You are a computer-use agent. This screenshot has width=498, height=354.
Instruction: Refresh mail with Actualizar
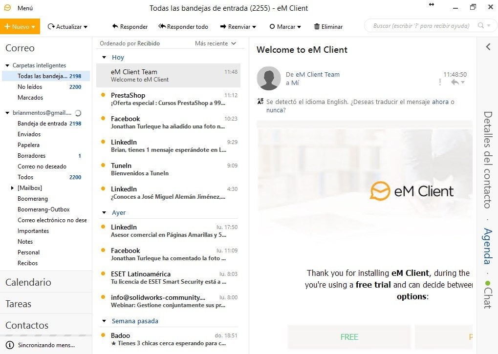pyautogui.click(x=65, y=27)
